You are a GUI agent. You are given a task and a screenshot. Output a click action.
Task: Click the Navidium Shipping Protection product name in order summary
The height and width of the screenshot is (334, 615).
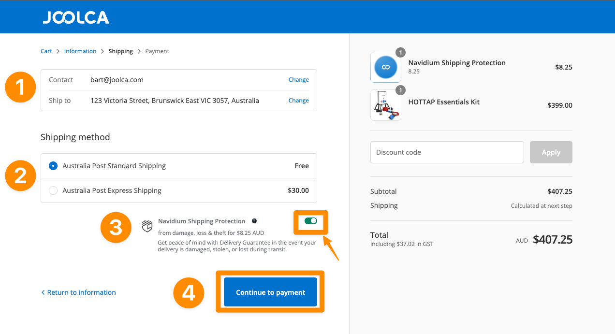[x=457, y=63]
